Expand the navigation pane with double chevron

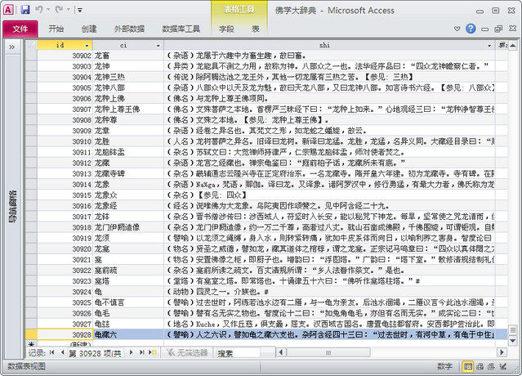point(12,47)
